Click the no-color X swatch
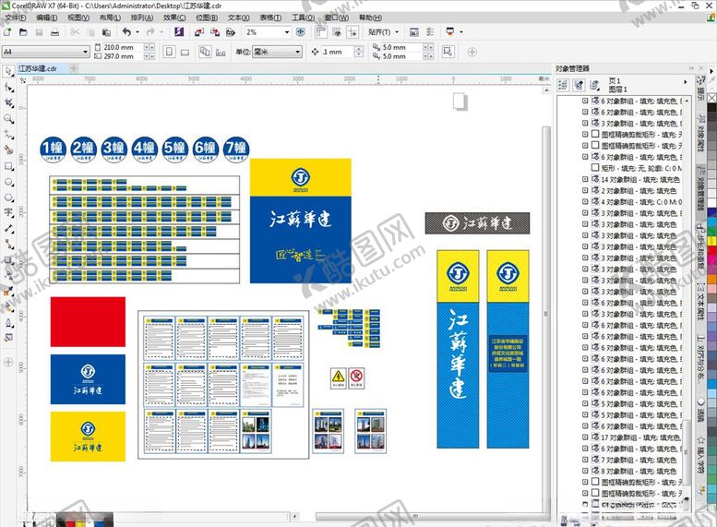The width and height of the screenshot is (717, 527). [x=712, y=98]
